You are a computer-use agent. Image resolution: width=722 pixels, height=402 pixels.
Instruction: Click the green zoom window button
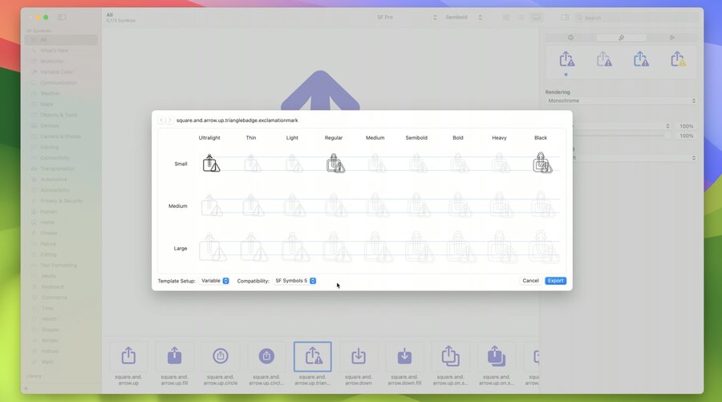(46, 18)
